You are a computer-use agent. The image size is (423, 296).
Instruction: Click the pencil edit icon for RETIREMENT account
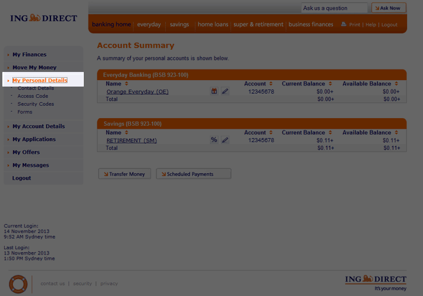pos(225,140)
